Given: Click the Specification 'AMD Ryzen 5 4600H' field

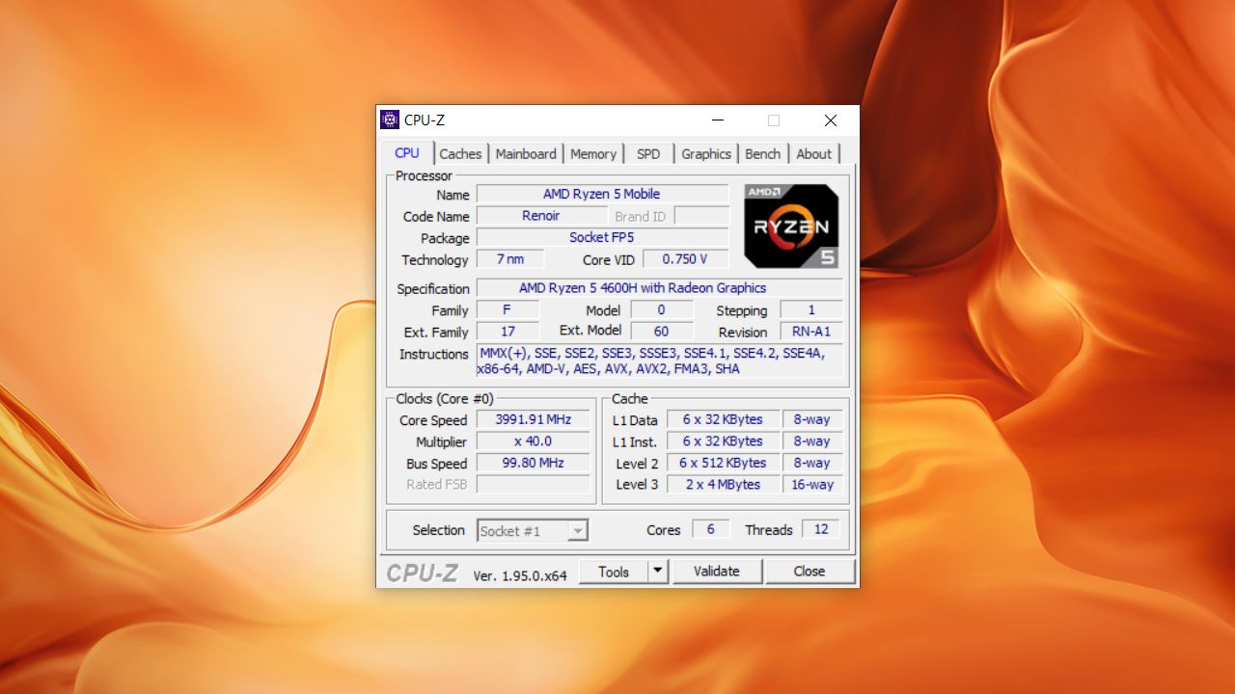Looking at the screenshot, I should tap(660, 288).
